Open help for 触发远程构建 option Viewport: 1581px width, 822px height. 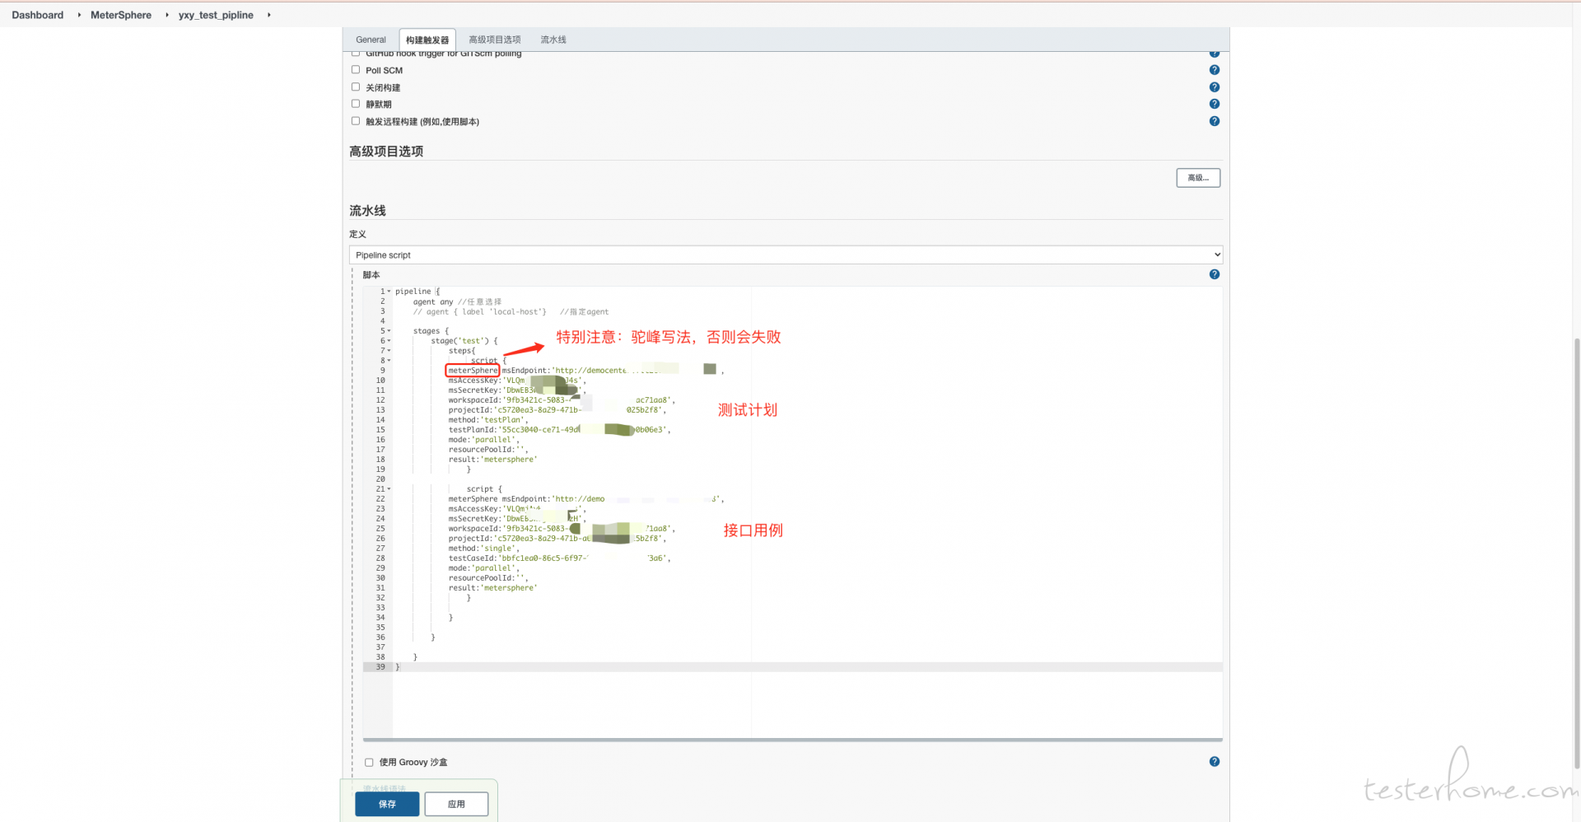[x=1214, y=121]
